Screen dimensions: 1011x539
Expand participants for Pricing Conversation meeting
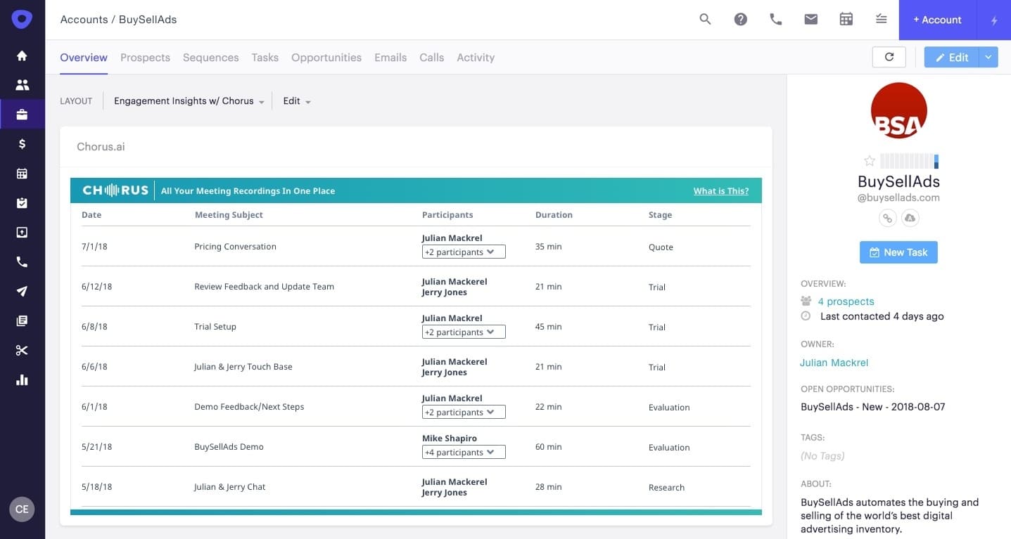(463, 252)
